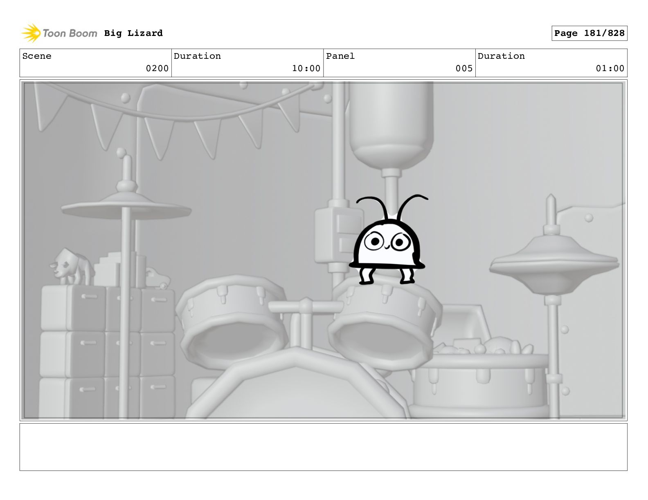
Task: Click the Toon Boom logo
Action: pos(59,33)
